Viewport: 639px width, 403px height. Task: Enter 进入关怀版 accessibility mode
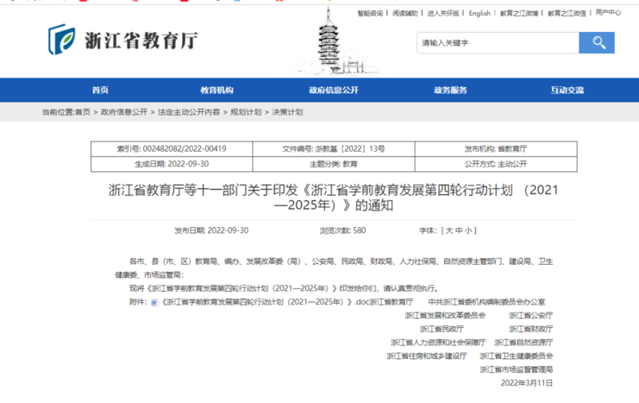click(443, 13)
